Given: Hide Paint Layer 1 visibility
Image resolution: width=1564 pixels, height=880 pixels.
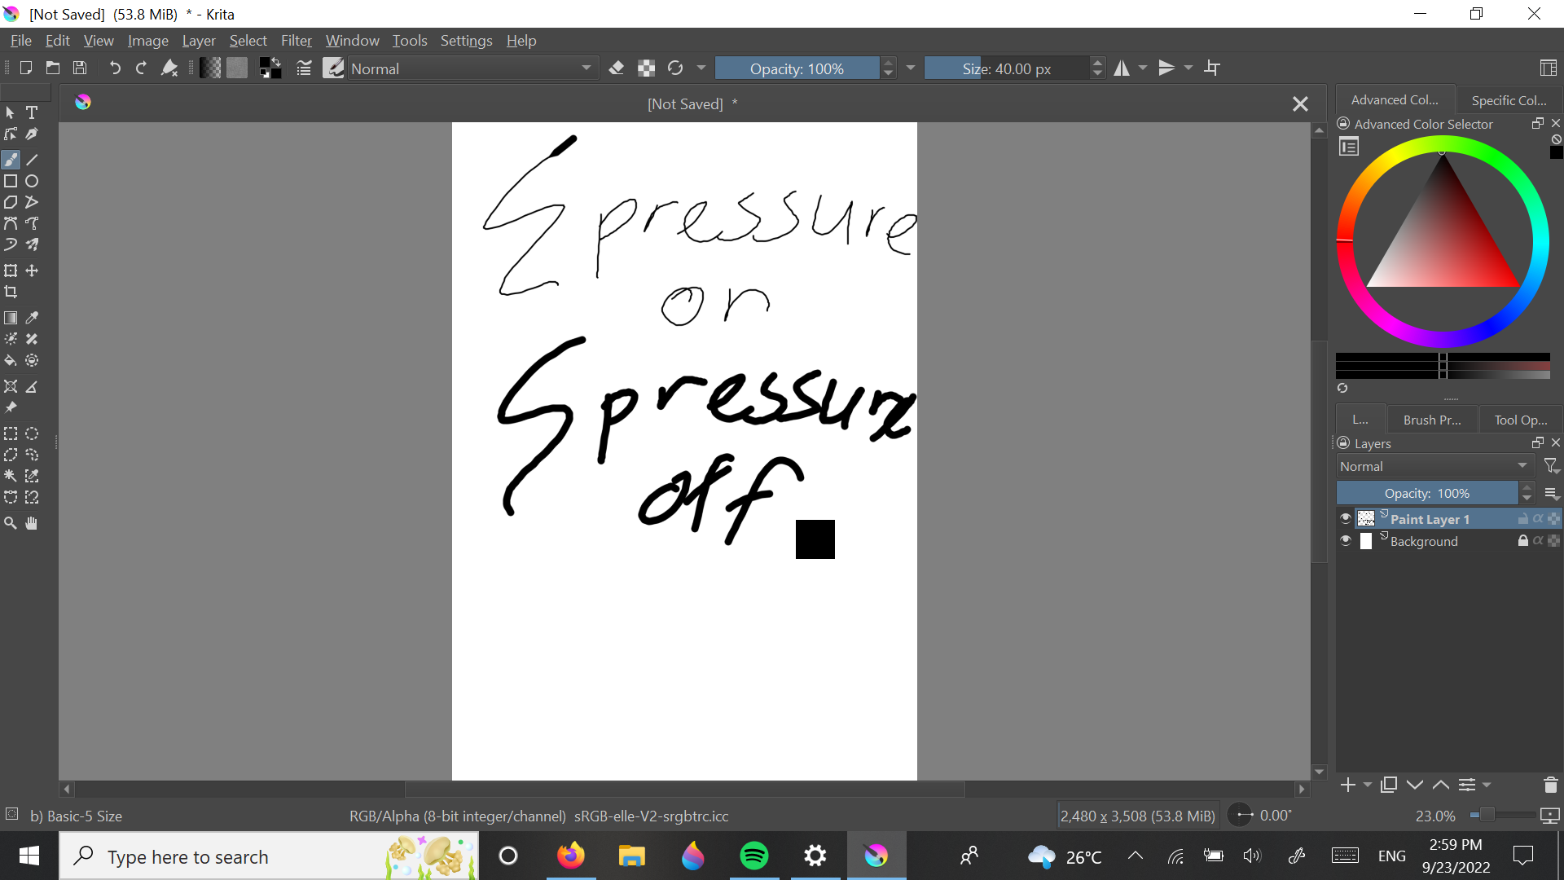Looking at the screenshot, I should [x=1346, y=518].
